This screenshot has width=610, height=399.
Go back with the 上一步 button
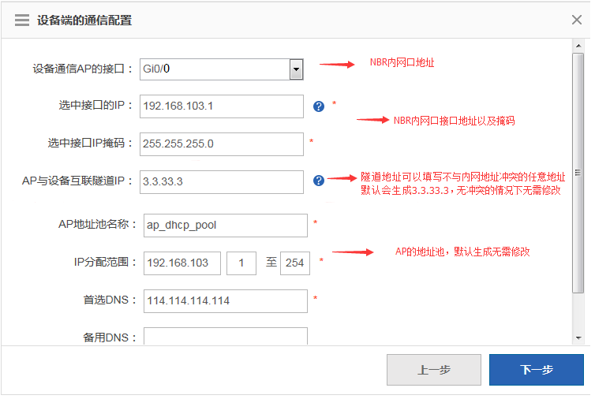[x=433, y=369]
